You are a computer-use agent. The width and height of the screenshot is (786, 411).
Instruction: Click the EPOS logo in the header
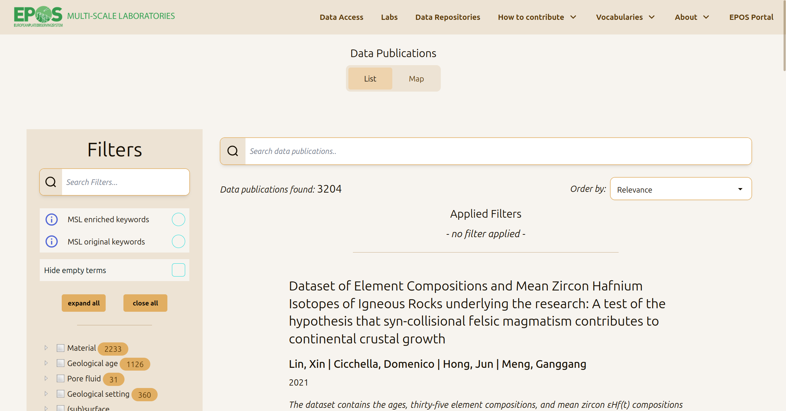point(38,16)
